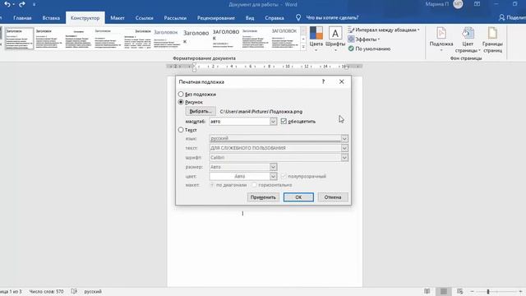Open the Макет tab
This screenshot has width=526, height=296.
click(118, 18)
